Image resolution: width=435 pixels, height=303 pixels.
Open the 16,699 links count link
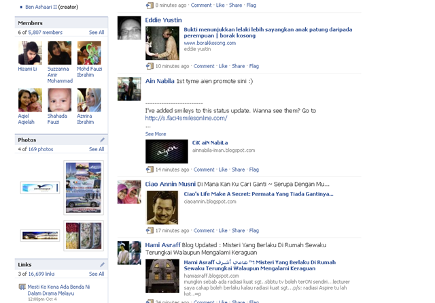point(41,274)
